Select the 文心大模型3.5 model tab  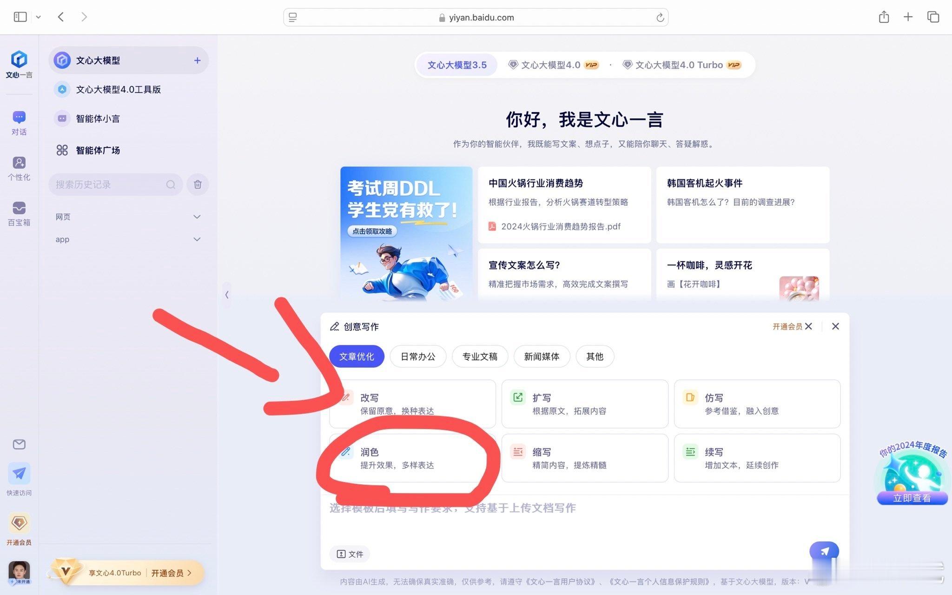457,65
